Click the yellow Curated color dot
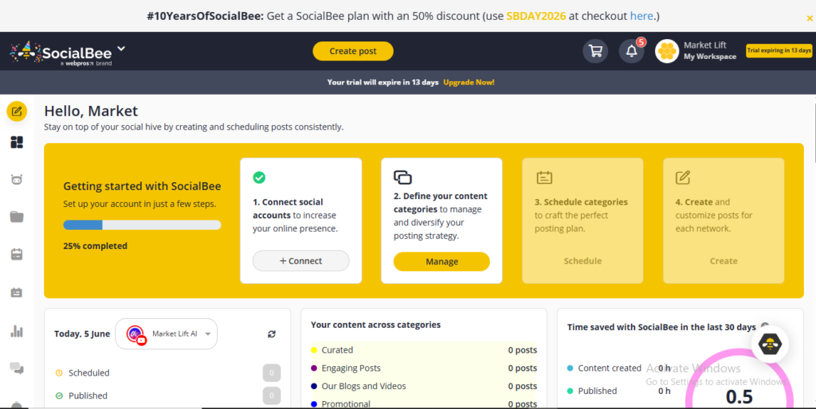816x409 pixels. point(314,350)
